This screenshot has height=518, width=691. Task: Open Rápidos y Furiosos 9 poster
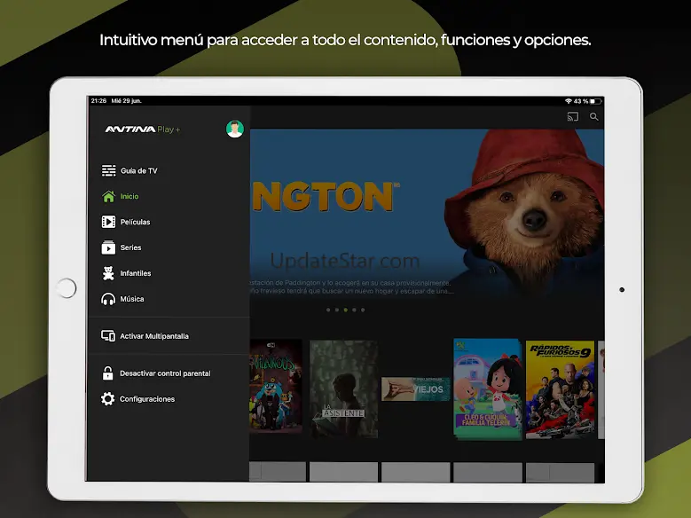560,388
